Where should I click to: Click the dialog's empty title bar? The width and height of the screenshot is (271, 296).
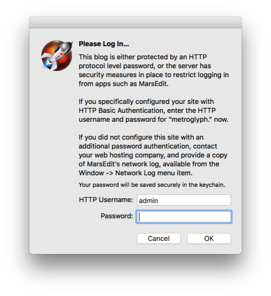pyautogui.click(x=135, y=23)
